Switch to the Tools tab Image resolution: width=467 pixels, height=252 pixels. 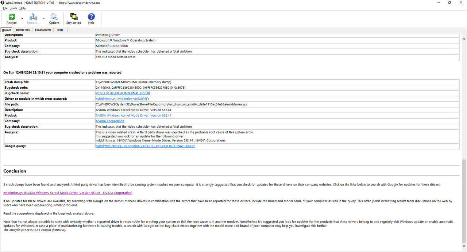point(60,30)
